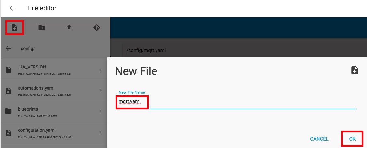The height and width of the screenshot is (148, 367).
Task: Click the new folder icon
Action: click(42, 28)
